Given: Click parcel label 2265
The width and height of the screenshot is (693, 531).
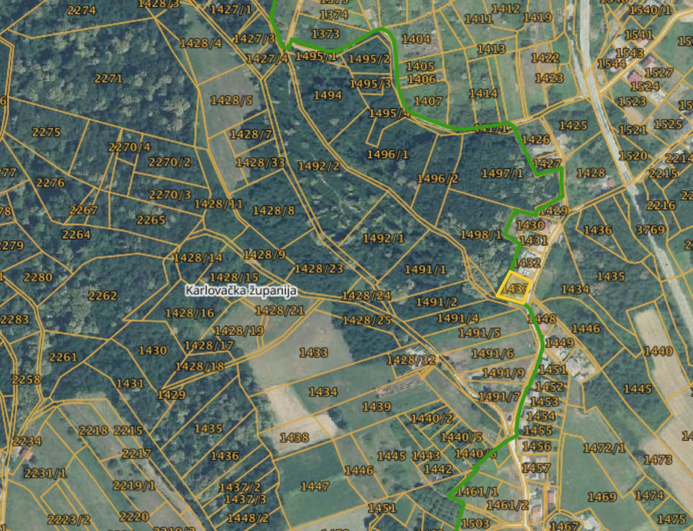Looking at the screenshot, I should pos(151,220).
